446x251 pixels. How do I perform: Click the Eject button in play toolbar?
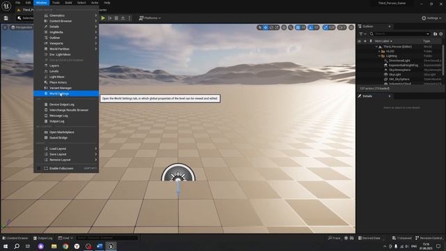point(123,18)
